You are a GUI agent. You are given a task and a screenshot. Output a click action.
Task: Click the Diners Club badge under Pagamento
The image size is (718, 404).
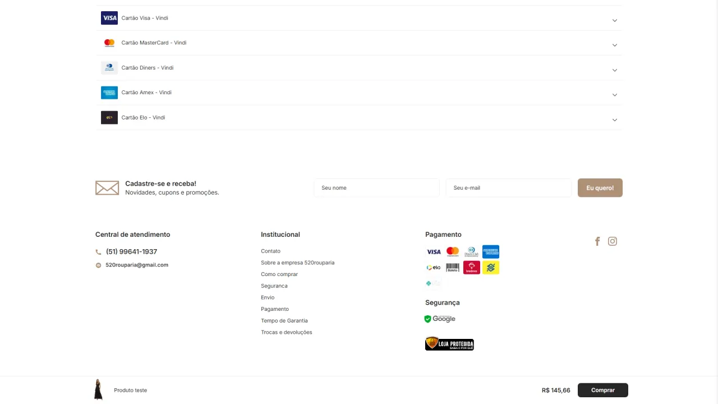[472, 252]
